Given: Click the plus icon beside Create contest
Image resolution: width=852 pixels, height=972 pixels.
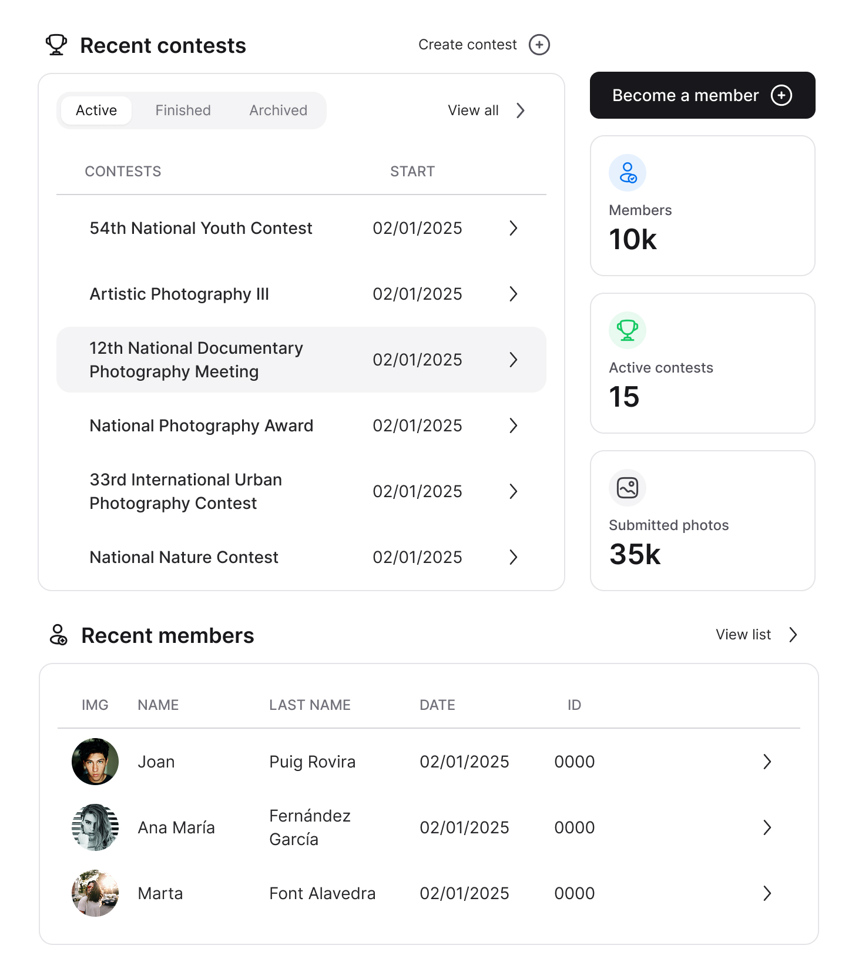Looking at the screenshot, I should point(539,45).
